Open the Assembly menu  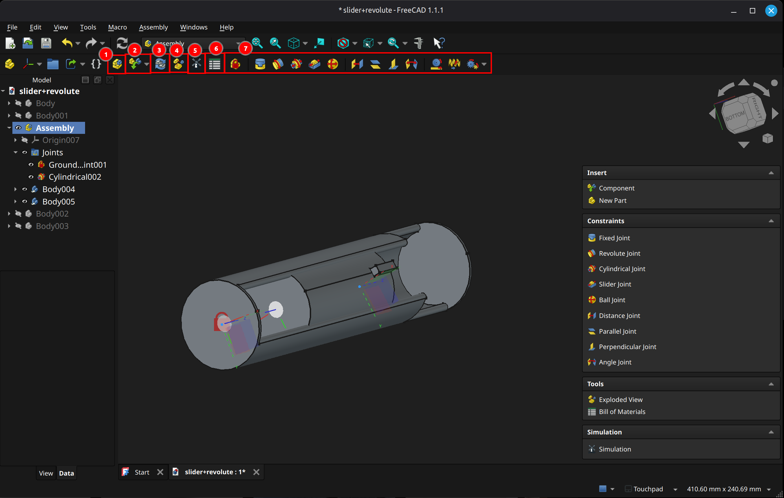[x=153, y=27]
